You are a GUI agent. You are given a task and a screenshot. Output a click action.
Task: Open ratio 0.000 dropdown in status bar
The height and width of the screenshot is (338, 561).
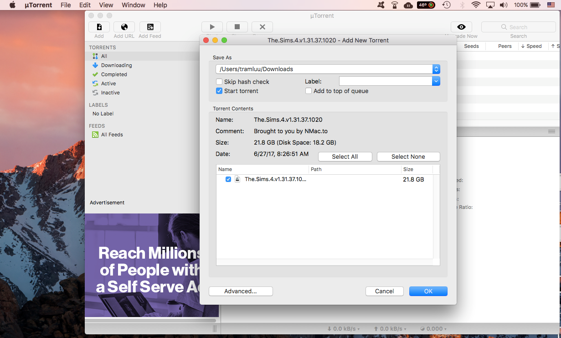tap(433, 329)
